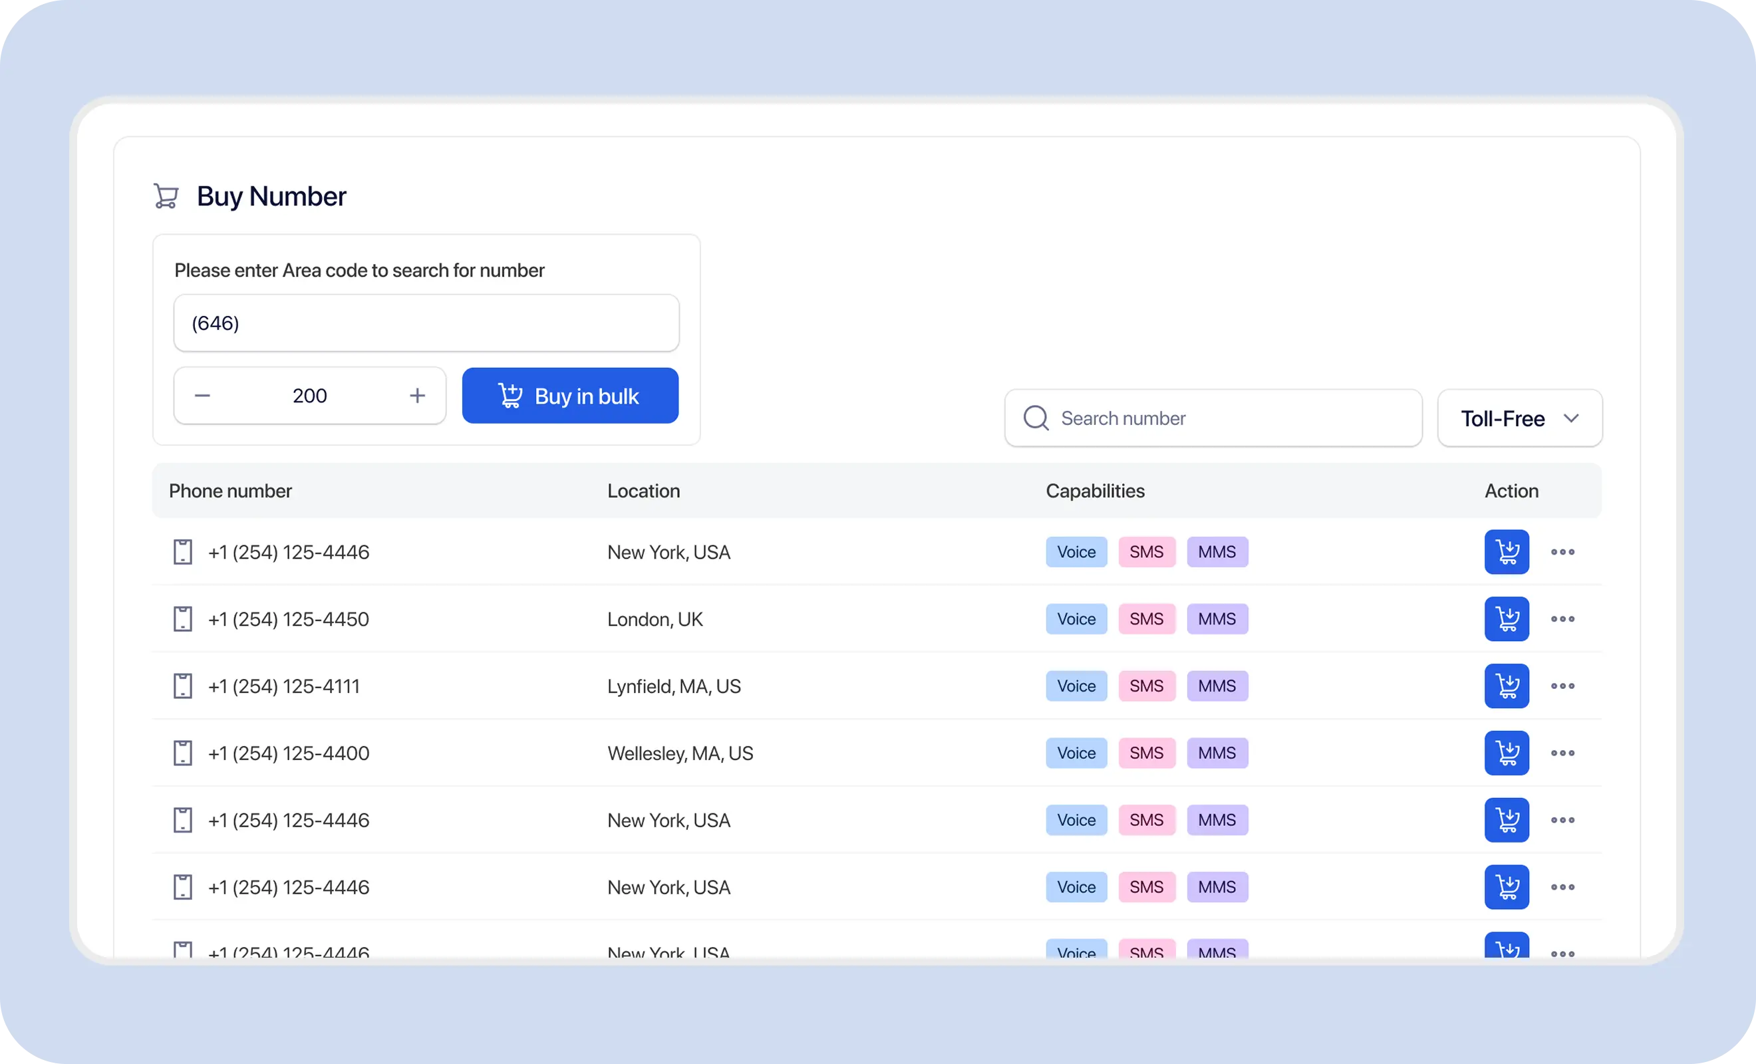
Task: Click the 200 quantity value field
Action: pyautogui.click(x=309, y=396)
